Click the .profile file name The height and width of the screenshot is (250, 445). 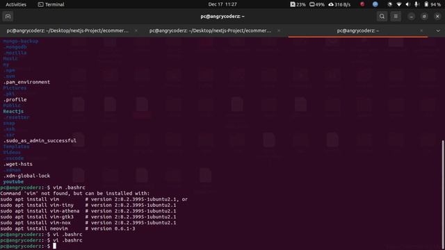15,99
